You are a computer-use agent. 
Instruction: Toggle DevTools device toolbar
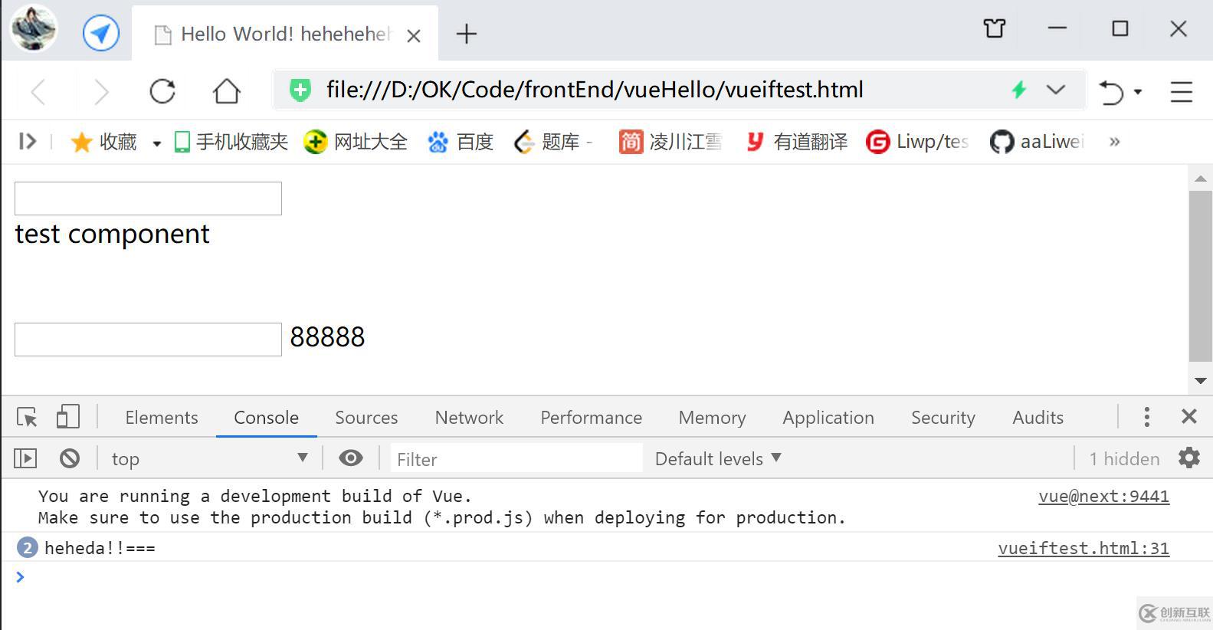click(x=67, y=417)
